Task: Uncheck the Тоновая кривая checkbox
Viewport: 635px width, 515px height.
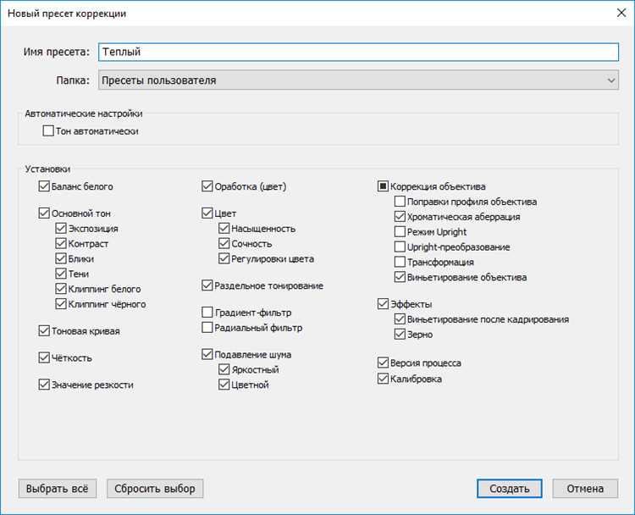Action: 44,331
